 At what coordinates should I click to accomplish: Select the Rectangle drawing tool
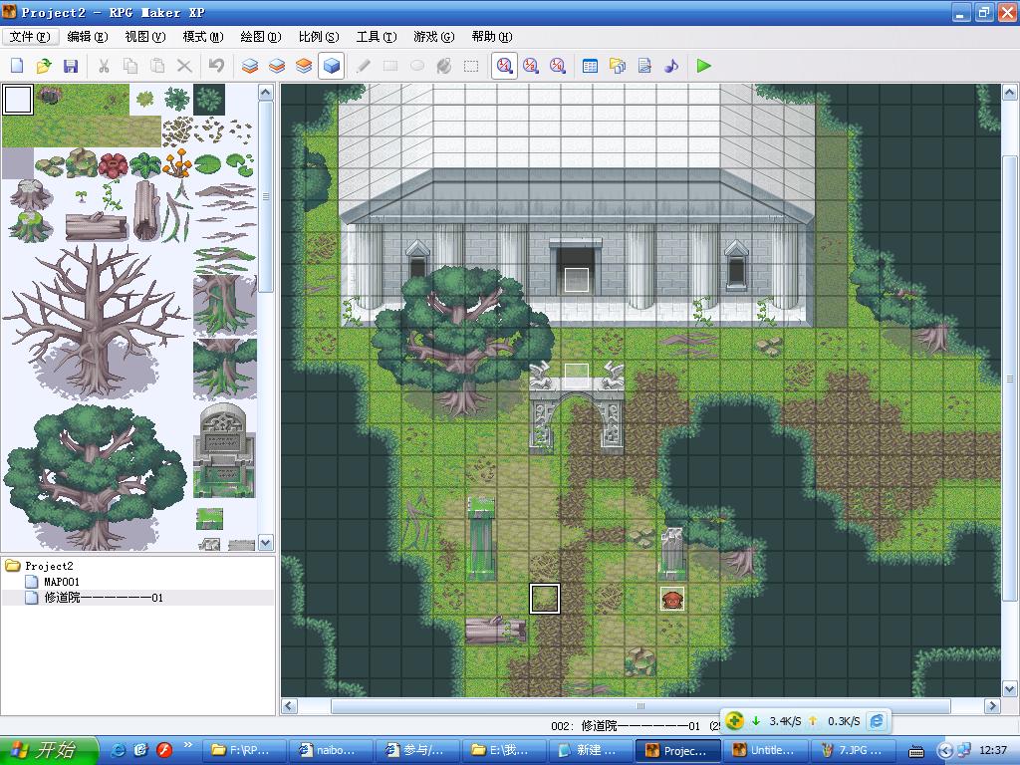[390, 66]
